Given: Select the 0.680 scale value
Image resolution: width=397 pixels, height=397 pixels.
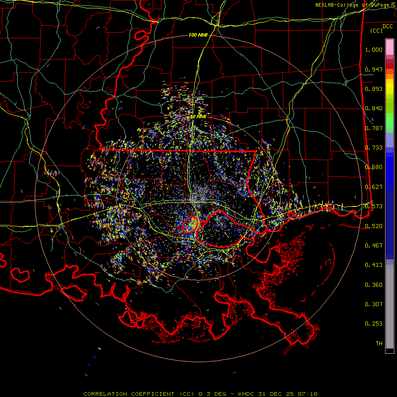Looking at the screenshot, I should [374, 167].
